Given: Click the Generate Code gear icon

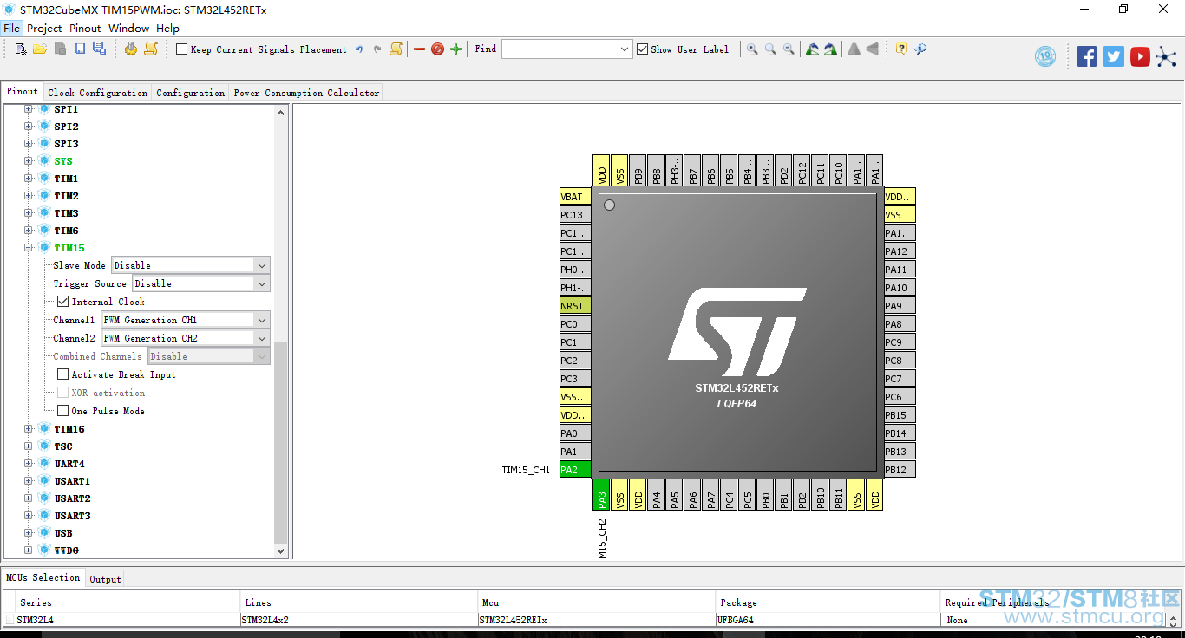Looking at the screenshot, I should [x=130, y=49].
